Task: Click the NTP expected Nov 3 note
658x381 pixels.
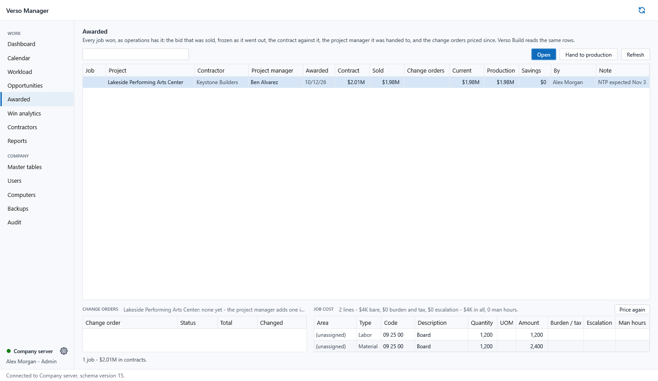Action: point(622,82)
